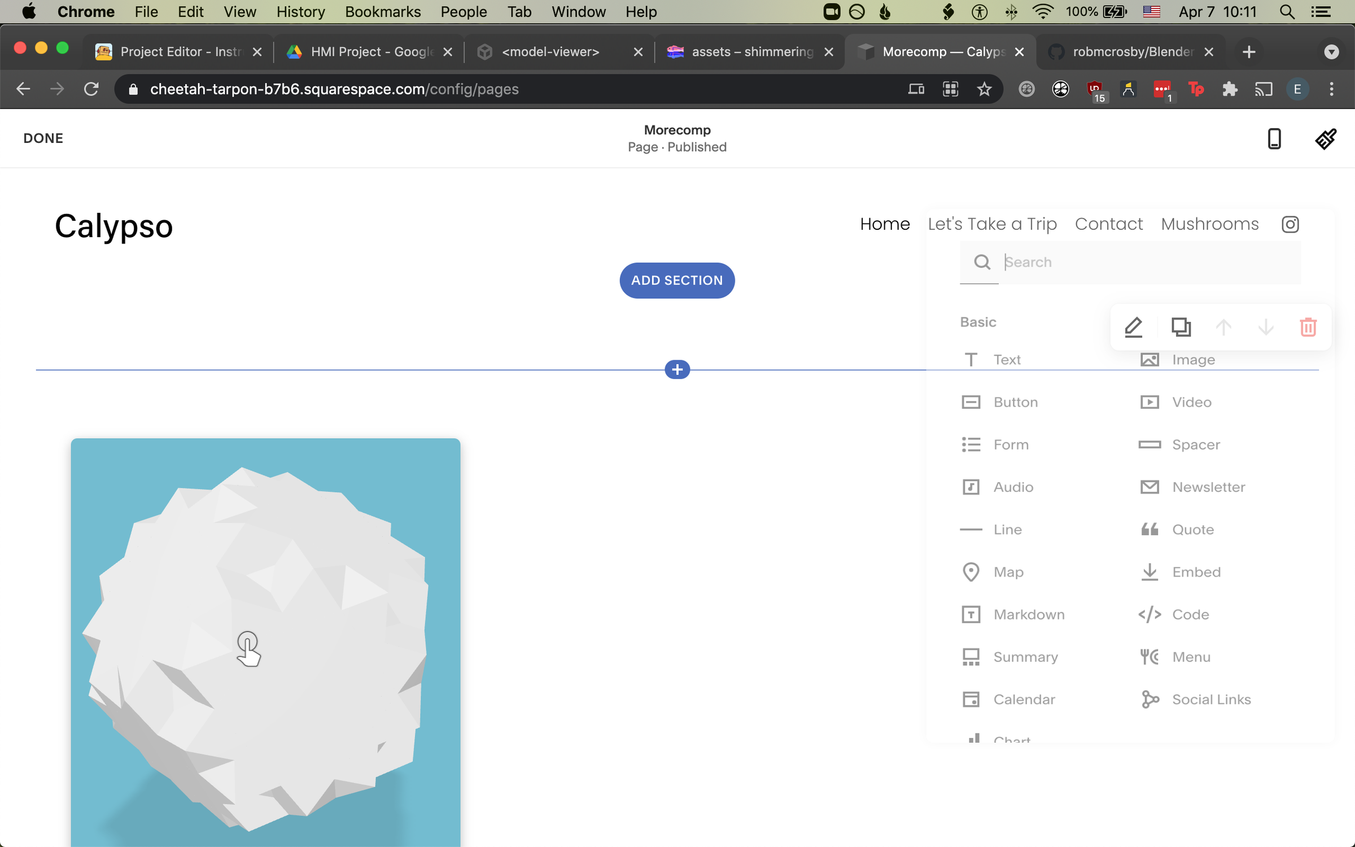Image resolution: width=1355 pixels, height=847 pixels.
Task: Switch to the robmcrosby/Blender tab
Action: point(1131,52)
